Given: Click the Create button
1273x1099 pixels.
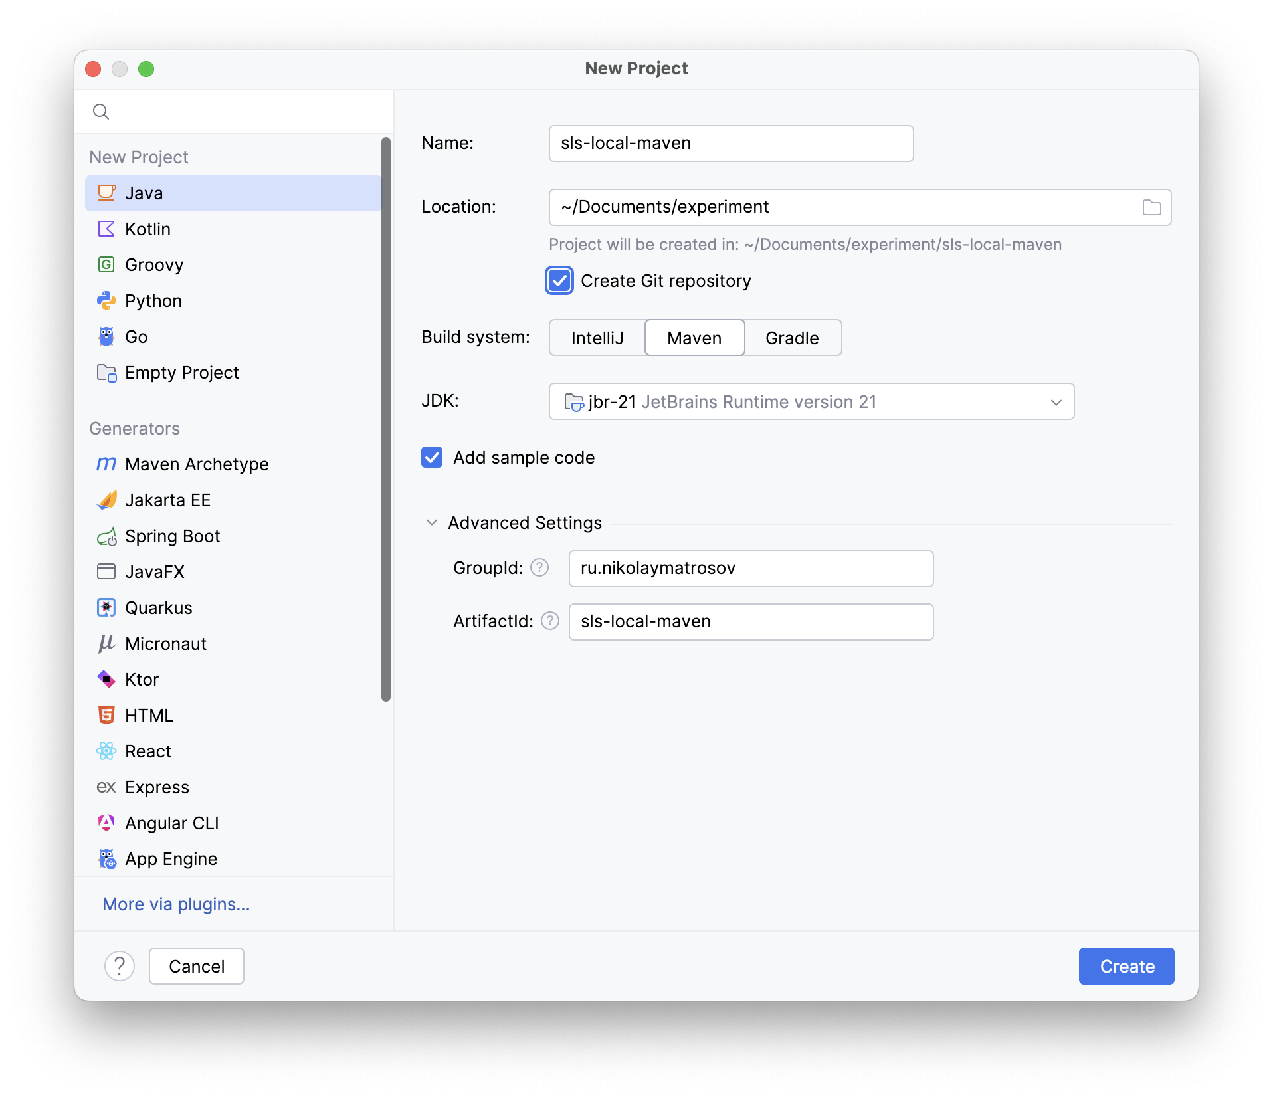Looking at the screenshot, I should [x=1126, y=966].
